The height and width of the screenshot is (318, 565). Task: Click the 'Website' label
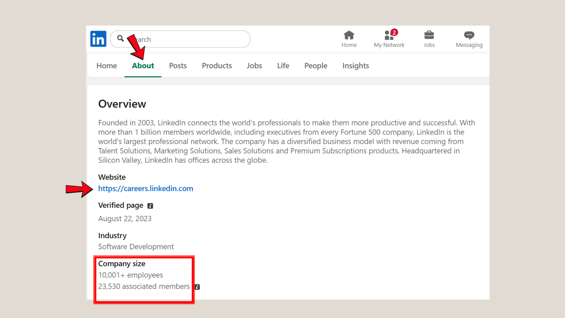point(112,177)
